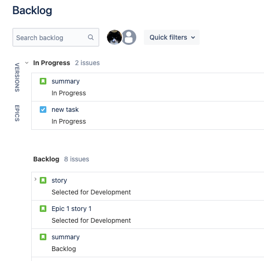264x261 pixels.
Task: Focus the Search backlog field
Action: point(56,37)
